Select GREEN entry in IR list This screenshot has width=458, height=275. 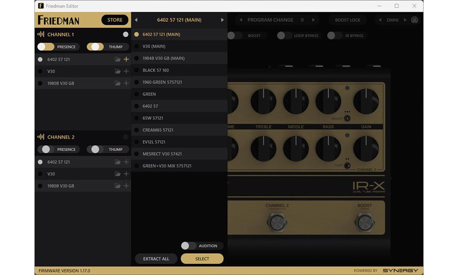(179, 94)
